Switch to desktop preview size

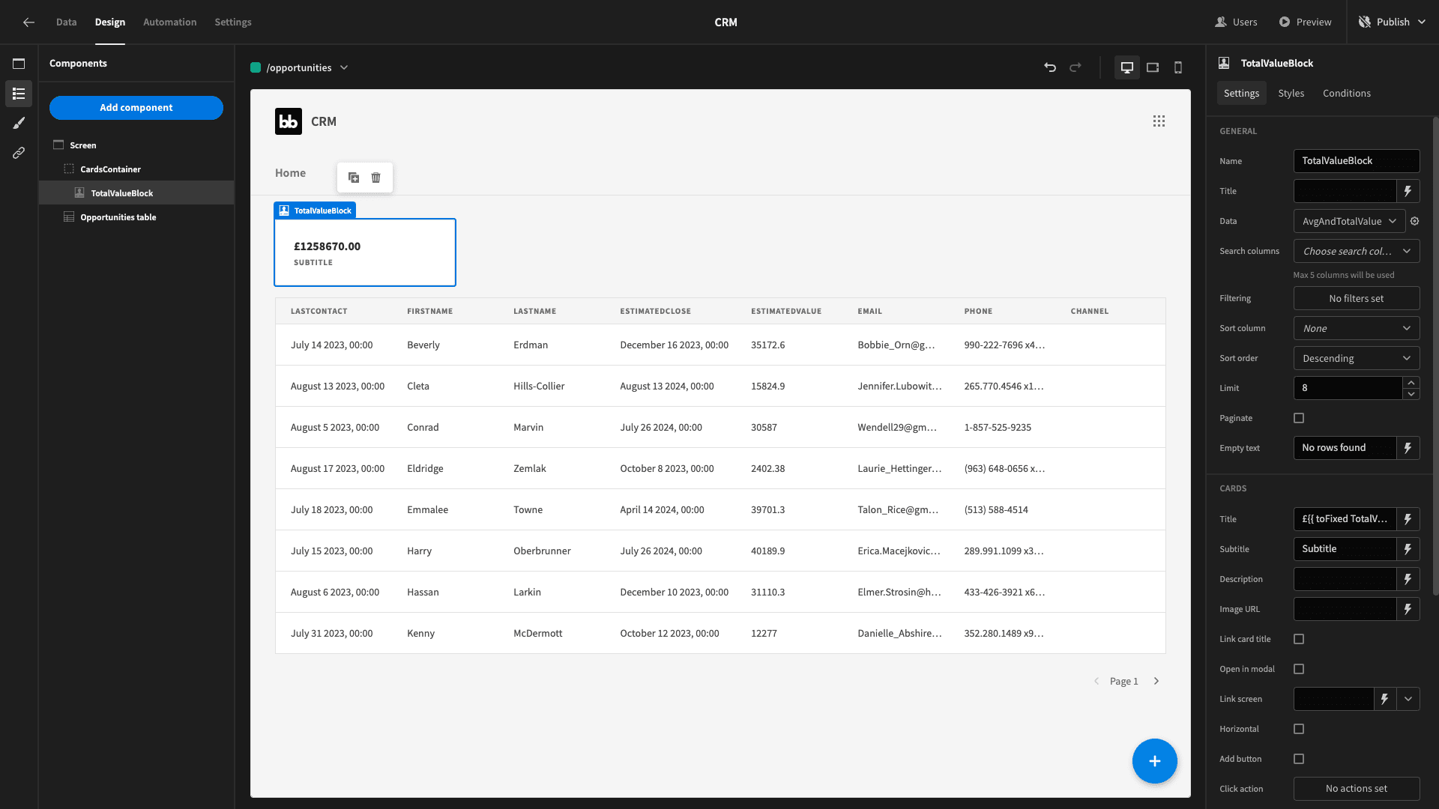point(1126,67)
